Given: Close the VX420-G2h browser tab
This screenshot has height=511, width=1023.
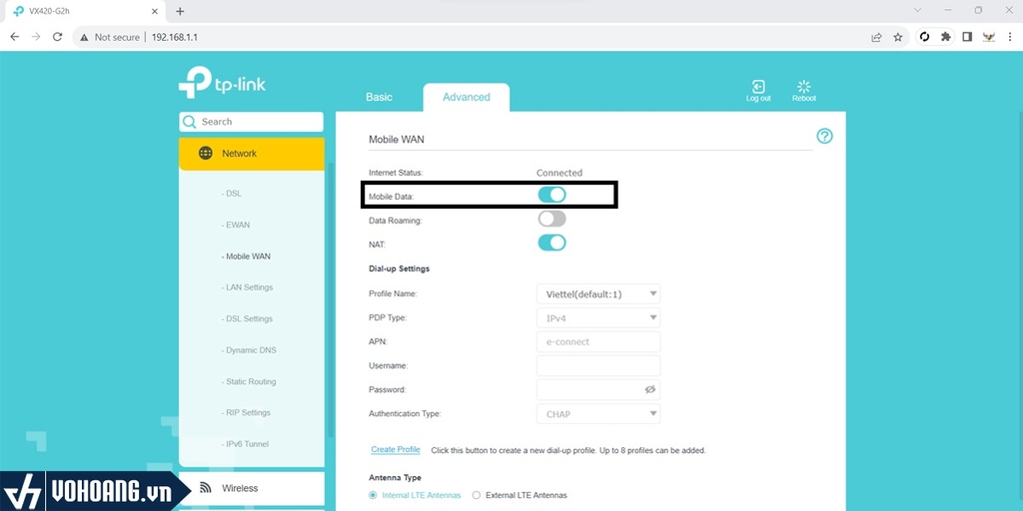Looking at the screenshot, I should pos(154,11).
